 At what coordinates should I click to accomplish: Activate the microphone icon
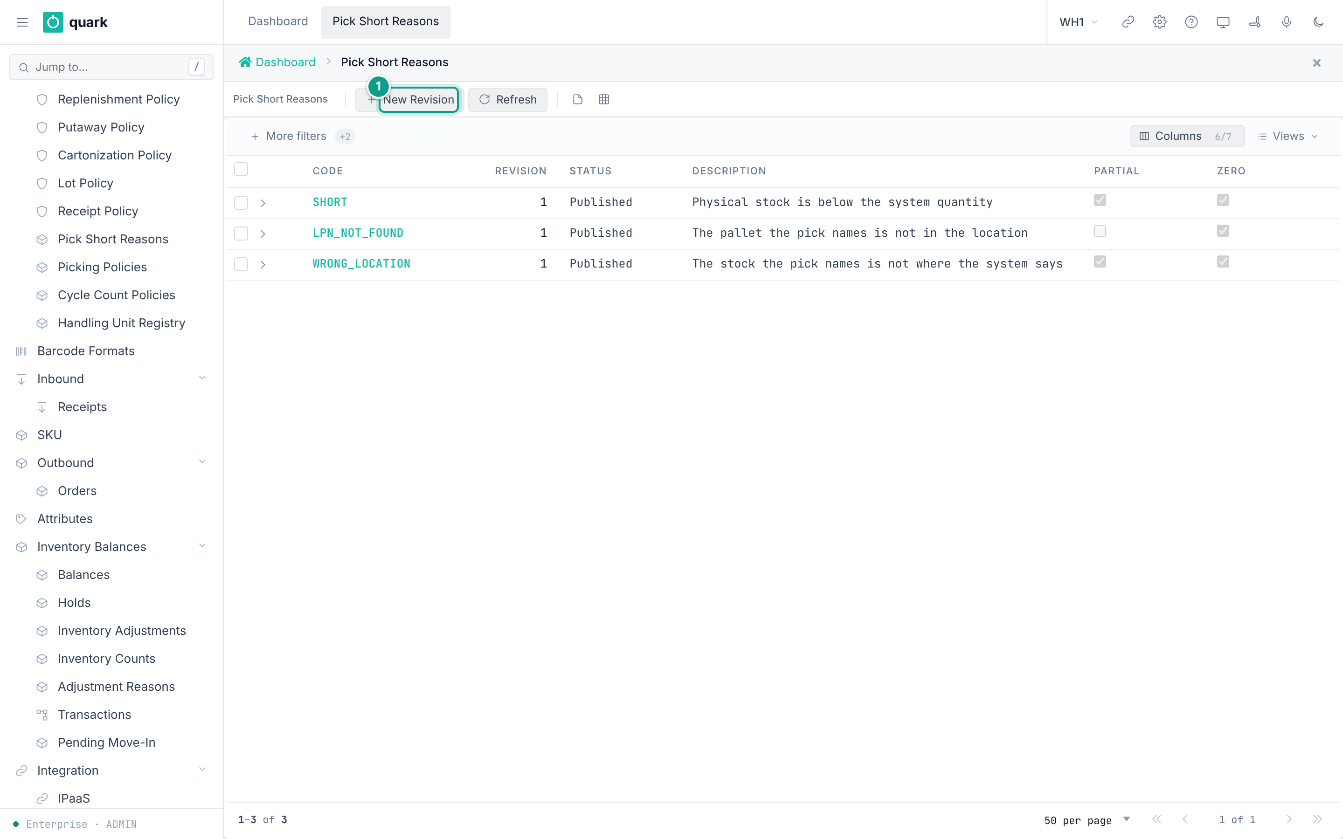pos(1287,22)
